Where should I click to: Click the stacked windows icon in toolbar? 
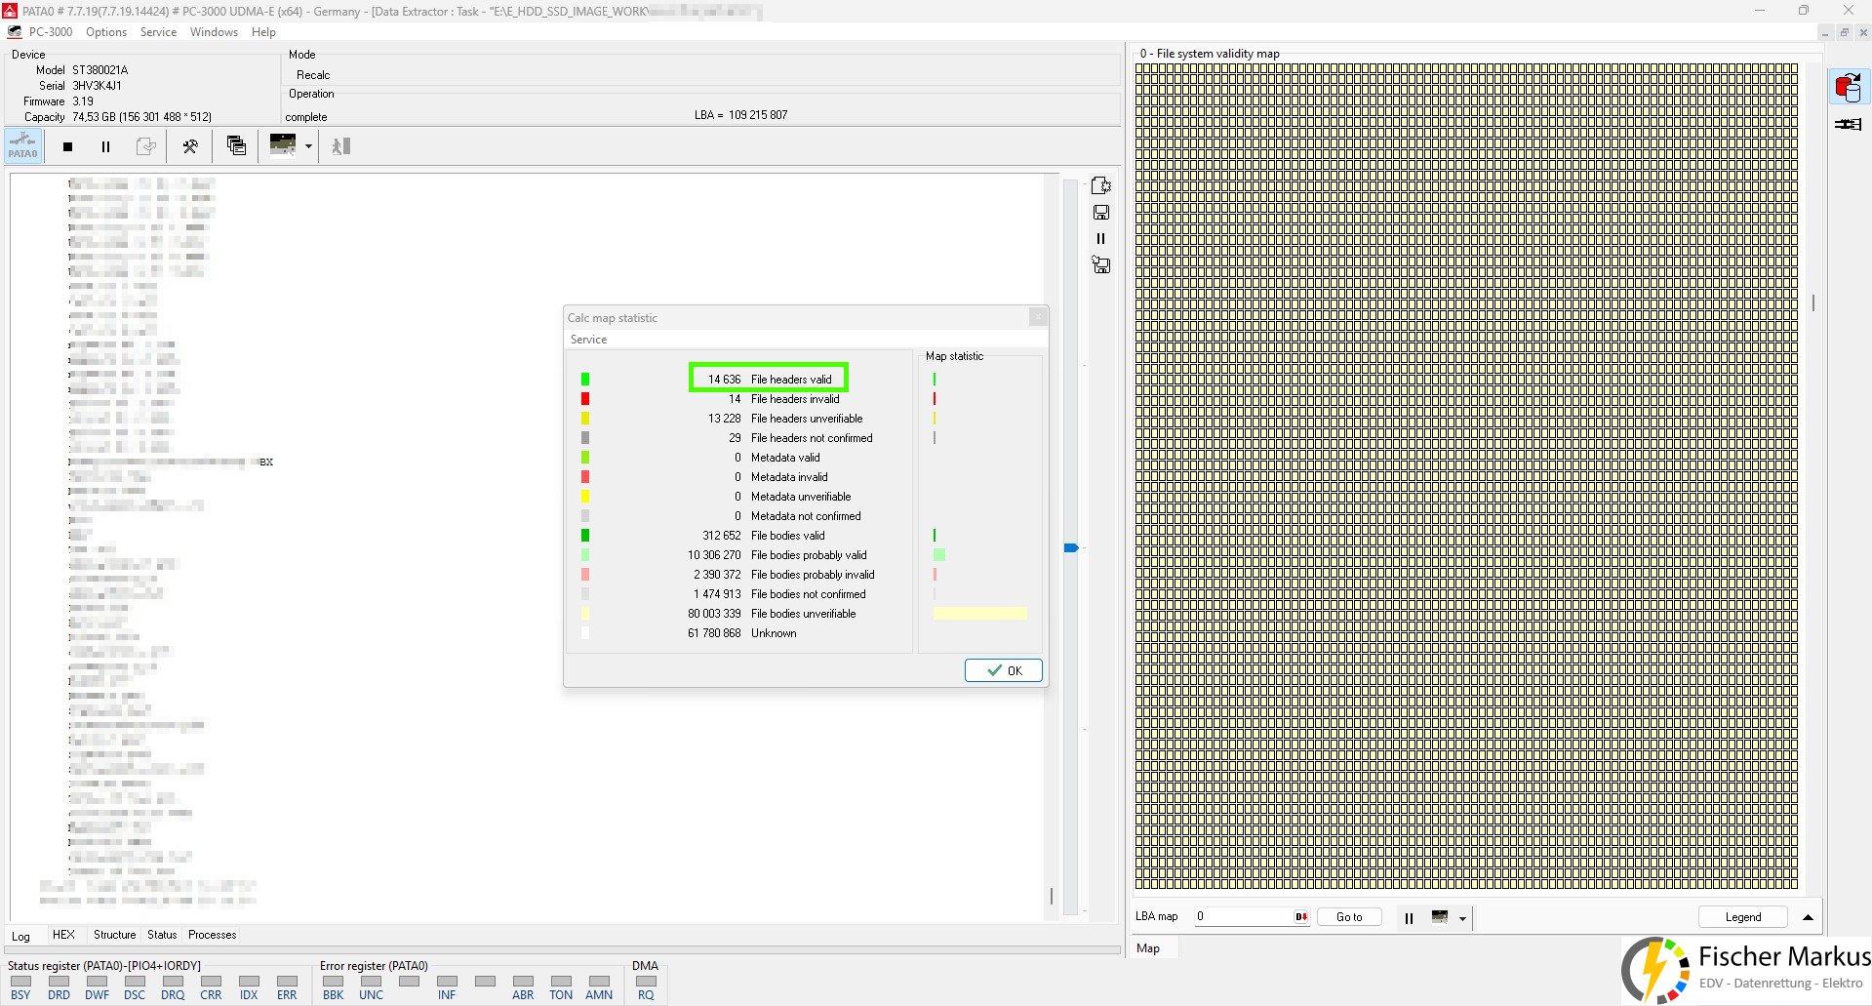pyautogui.click(x=236, y=146)
